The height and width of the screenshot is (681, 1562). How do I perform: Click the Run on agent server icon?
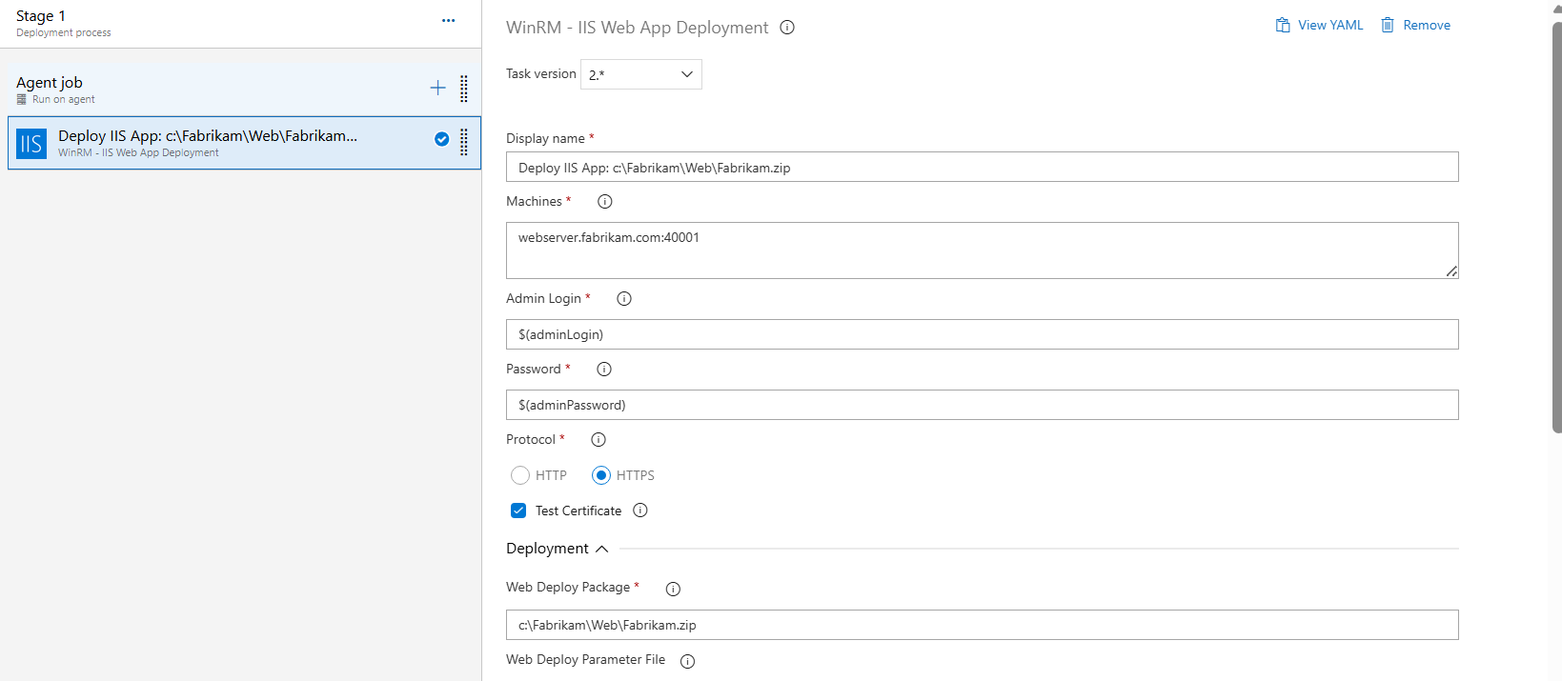pyautogui.click(x=22, y=99)
